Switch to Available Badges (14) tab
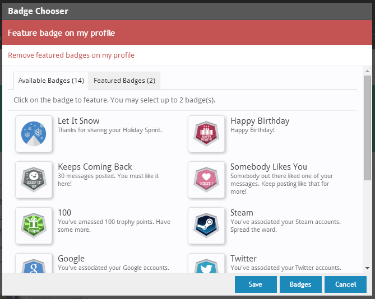 (51, 81)
